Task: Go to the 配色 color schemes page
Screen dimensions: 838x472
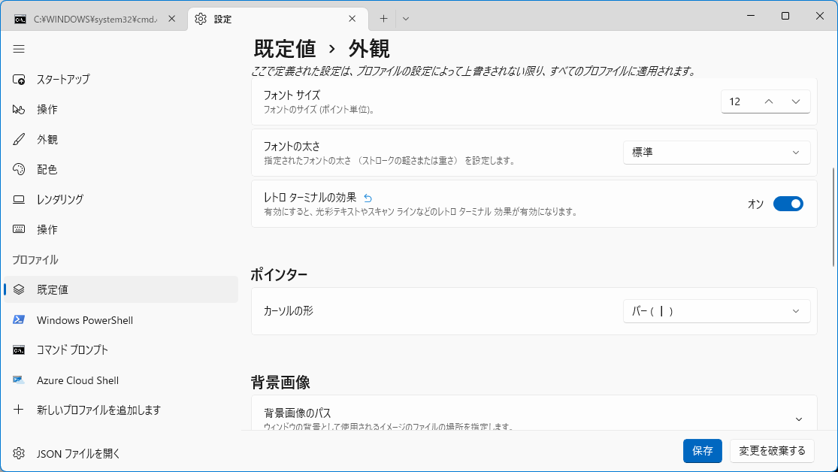Action: 47,170
